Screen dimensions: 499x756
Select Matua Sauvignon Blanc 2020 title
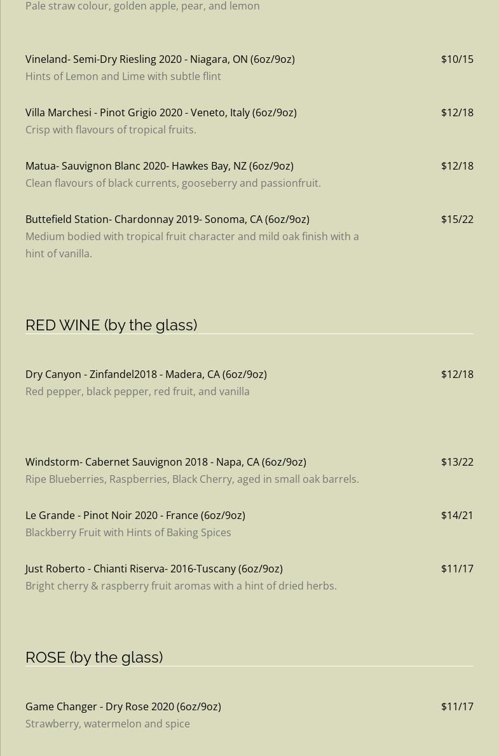(x=160, y=166)
